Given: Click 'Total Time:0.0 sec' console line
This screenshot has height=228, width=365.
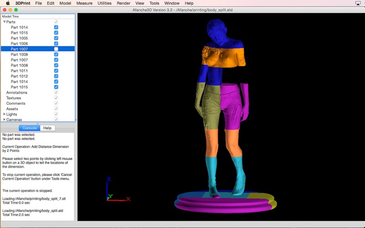Looking at the screenshot, I should [16, 202].
